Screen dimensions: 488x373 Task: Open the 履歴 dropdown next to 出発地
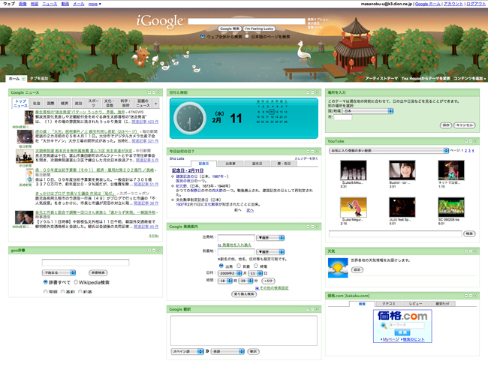[270, 238]
